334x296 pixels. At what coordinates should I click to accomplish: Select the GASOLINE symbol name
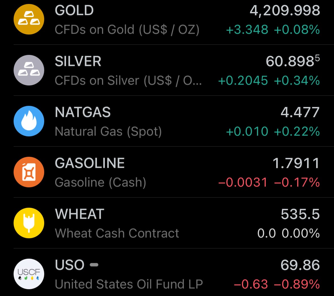click(x=90, y=163)
